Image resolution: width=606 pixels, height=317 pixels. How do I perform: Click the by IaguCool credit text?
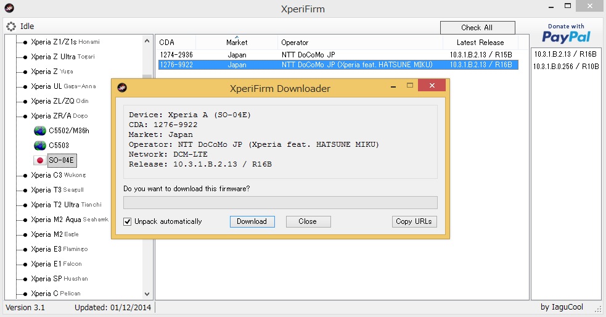[x=562, y=307]
